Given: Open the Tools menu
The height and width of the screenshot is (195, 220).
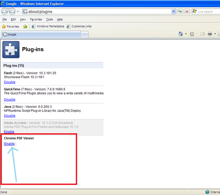Looking at the screenshot, I should pos(50,19).
